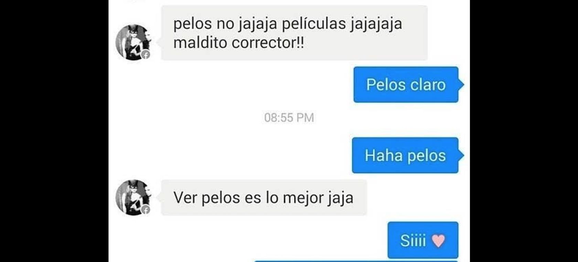Tap the 08:55 PM timestamp
Screen dimensions: 578x262
coord(289,118)
